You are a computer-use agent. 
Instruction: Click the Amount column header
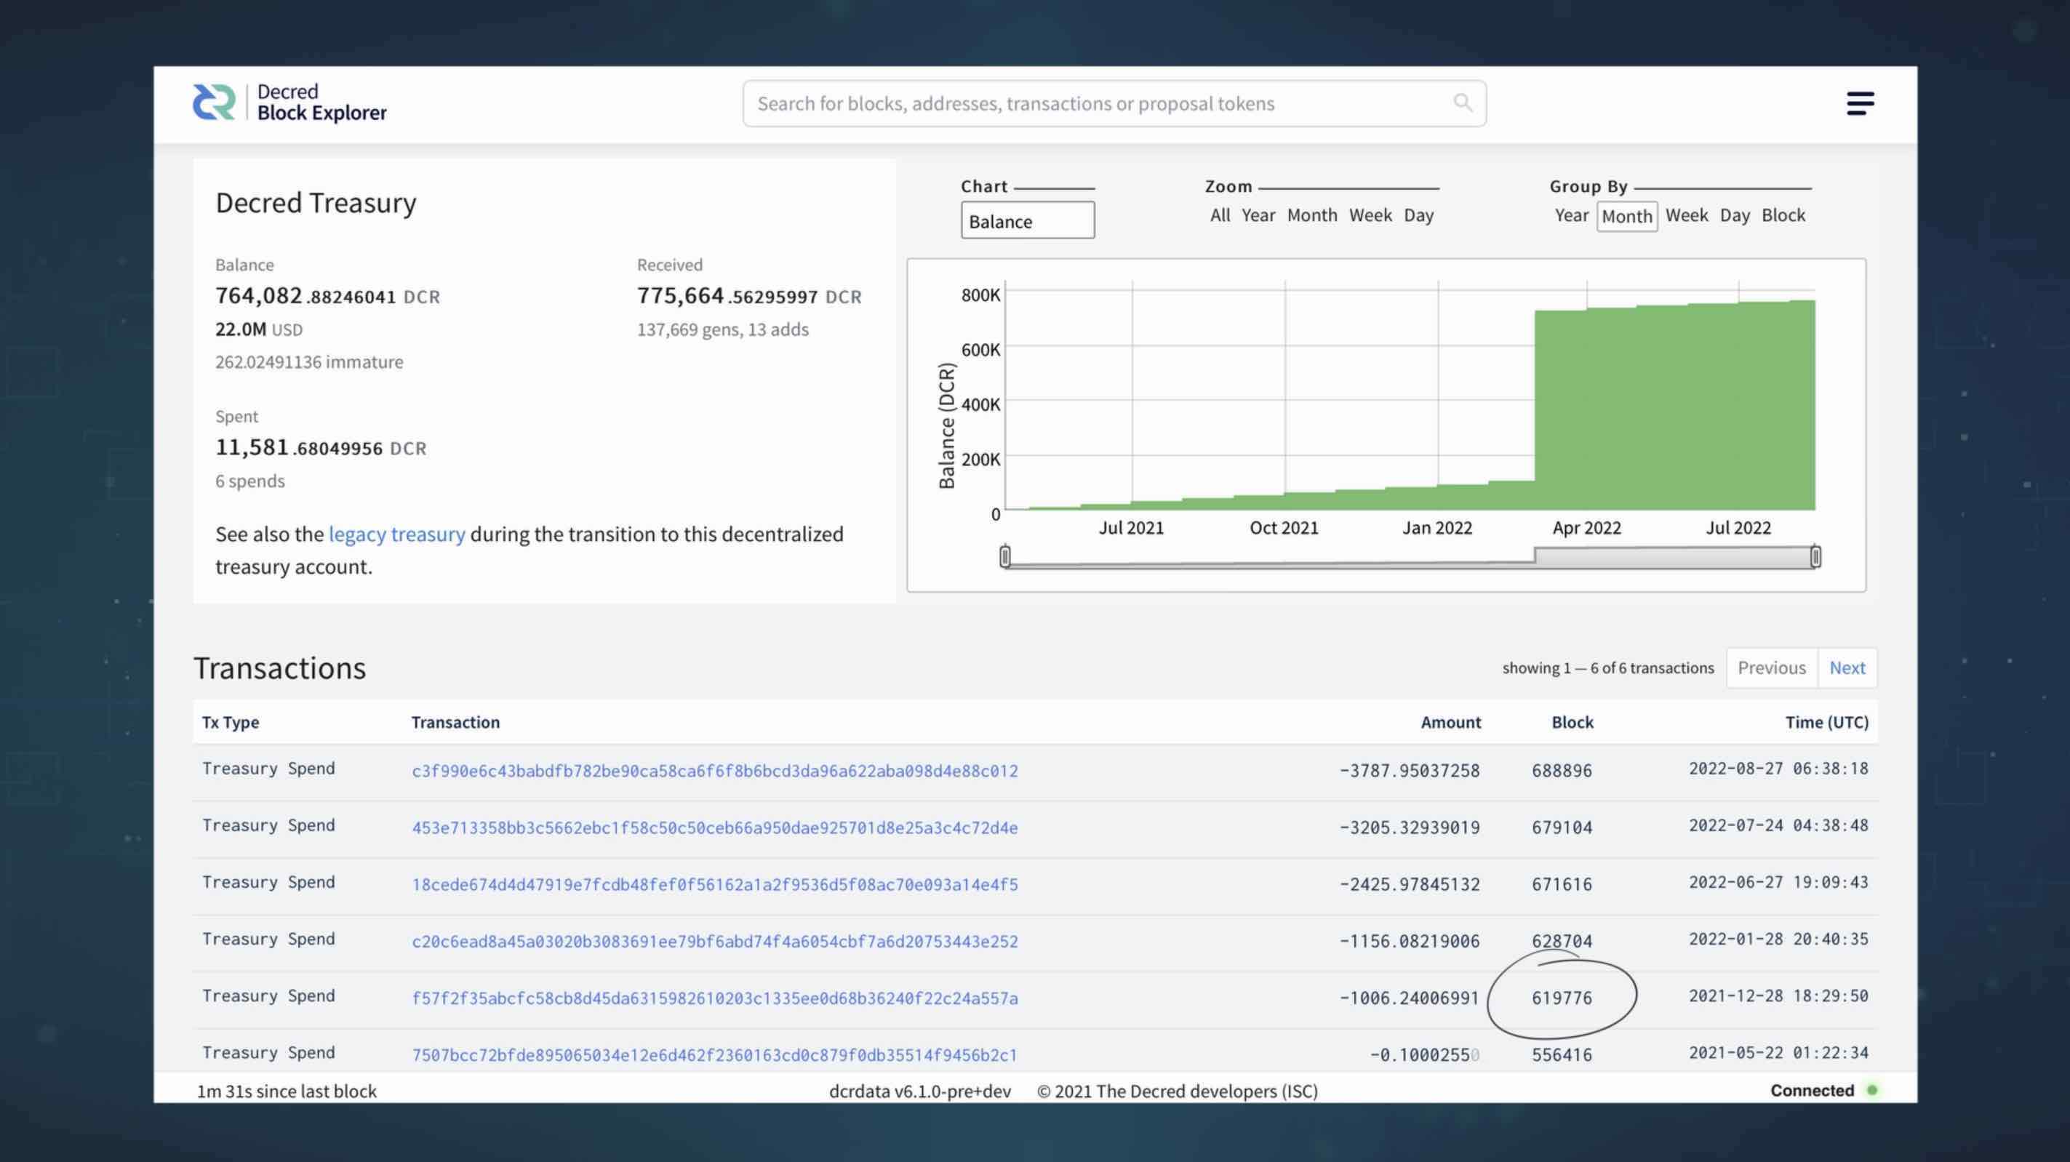point(1450,721)
